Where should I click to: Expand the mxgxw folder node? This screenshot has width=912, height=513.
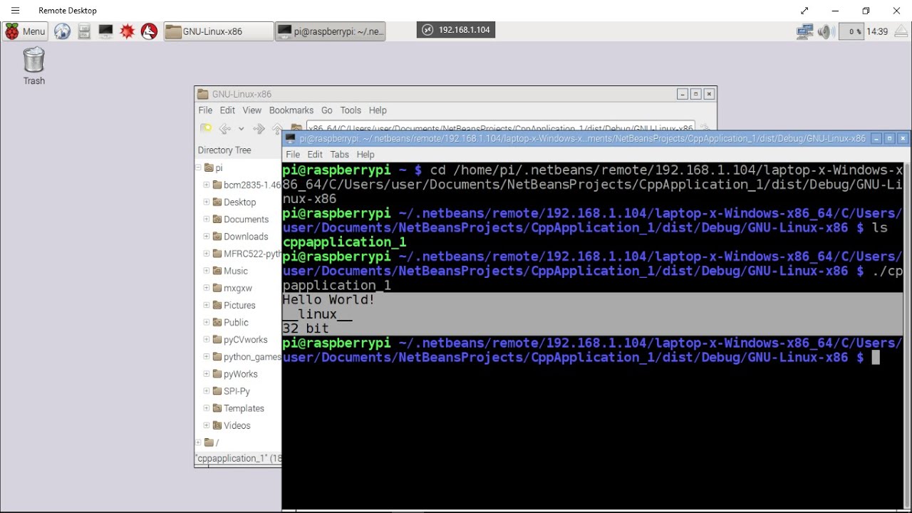coord(207,288)
